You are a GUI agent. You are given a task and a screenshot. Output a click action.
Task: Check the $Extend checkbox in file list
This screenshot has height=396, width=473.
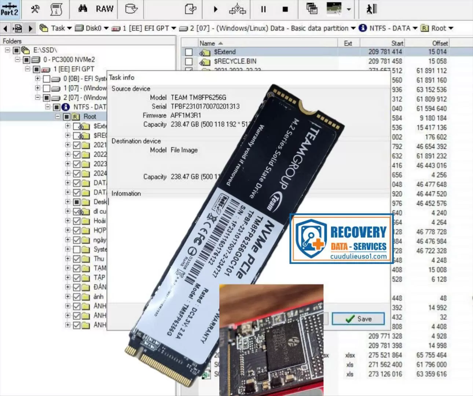[x=189, y=52]
